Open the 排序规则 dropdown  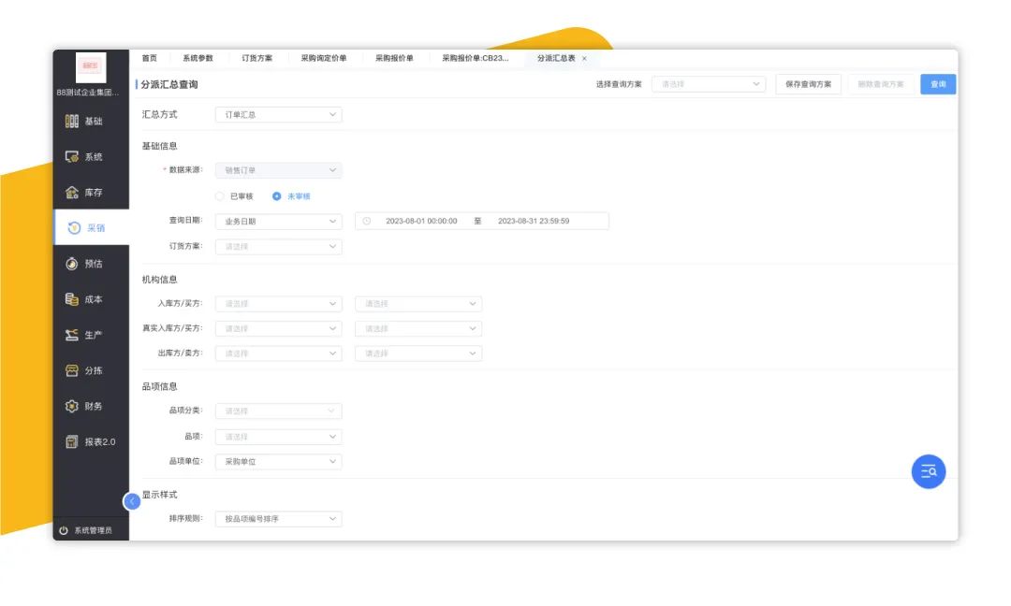coord(279,518)
